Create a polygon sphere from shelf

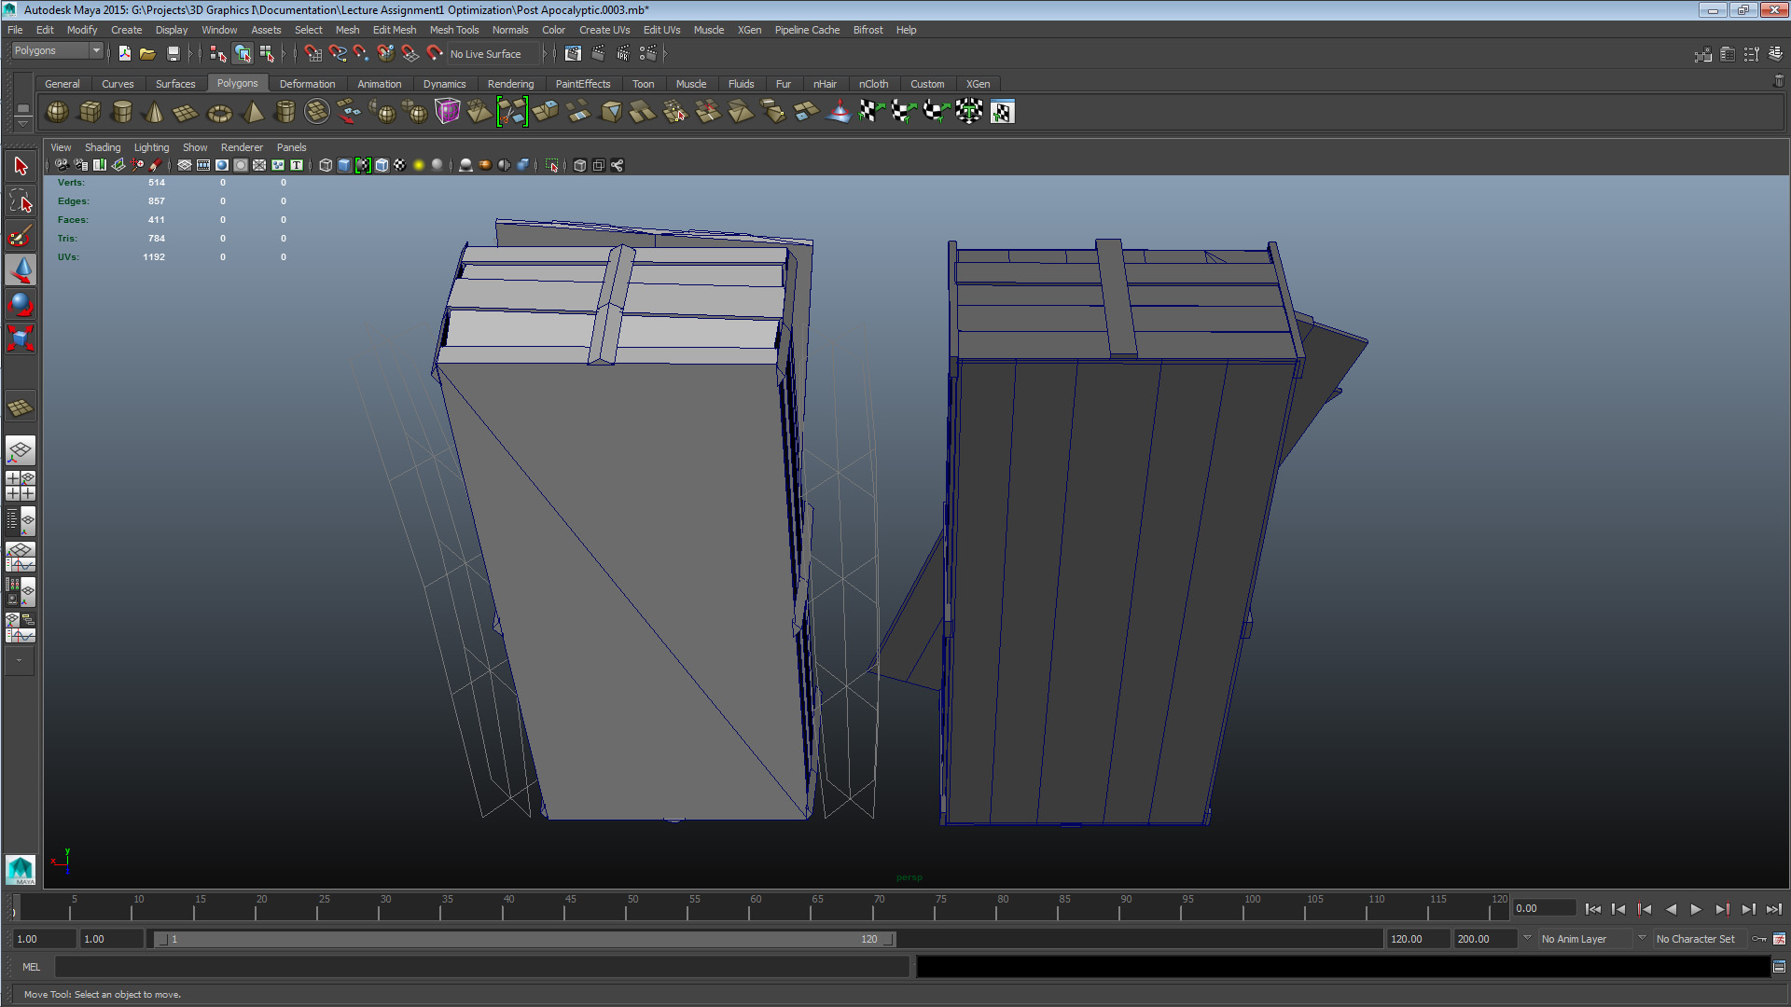[57, 112]
